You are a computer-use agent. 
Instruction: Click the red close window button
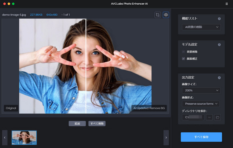(x=4, y=4)
